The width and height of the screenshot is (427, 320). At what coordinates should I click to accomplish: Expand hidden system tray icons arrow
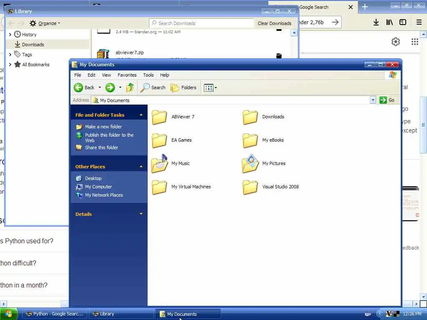tap(379, 314)
